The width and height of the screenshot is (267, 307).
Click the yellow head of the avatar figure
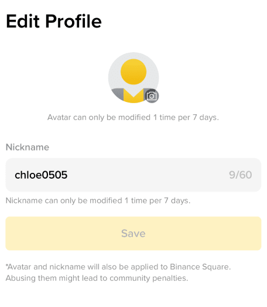[133, 71]
